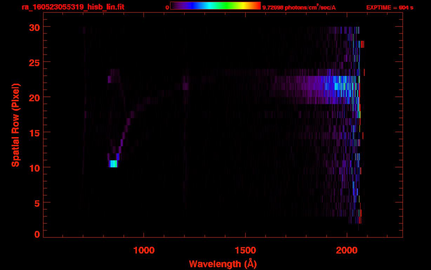Click the filename ra_160523055319_hisb_lin.fit
Viewport: 431px width, 270px height.
tap(73, 7)
